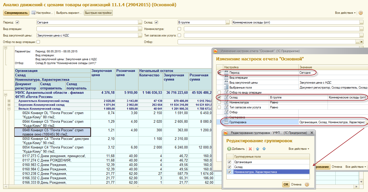Click the 1C logo of the settings dialog title

(215, 51)
